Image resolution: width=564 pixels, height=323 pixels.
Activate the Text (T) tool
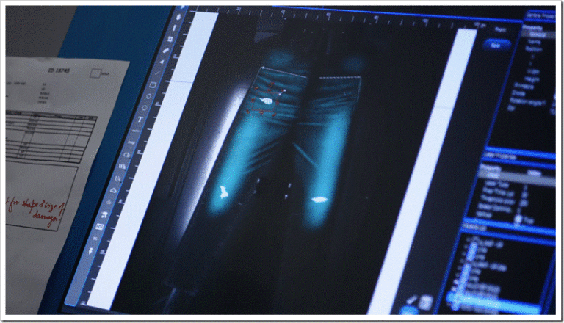click(140, 119)
